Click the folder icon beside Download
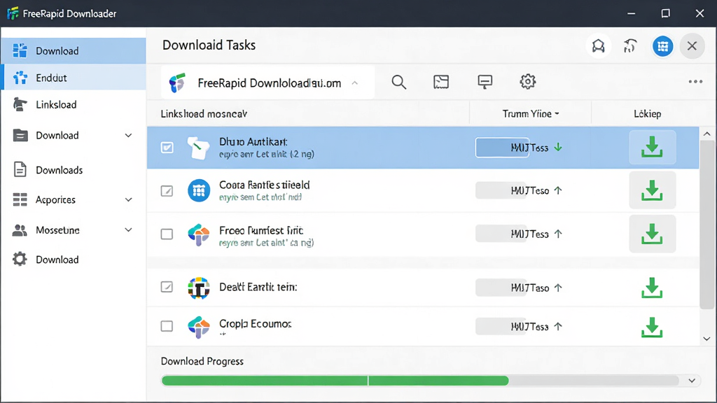 (20, 135)
